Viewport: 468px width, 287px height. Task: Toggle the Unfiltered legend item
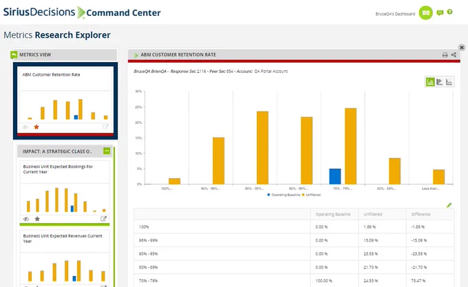click(x=311, y=195)
